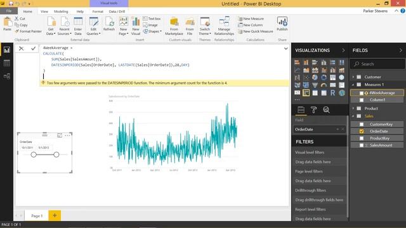Switch to Data view in left sidebar
The height and width of the screenshot is (228, 406).
pos(7,63)
